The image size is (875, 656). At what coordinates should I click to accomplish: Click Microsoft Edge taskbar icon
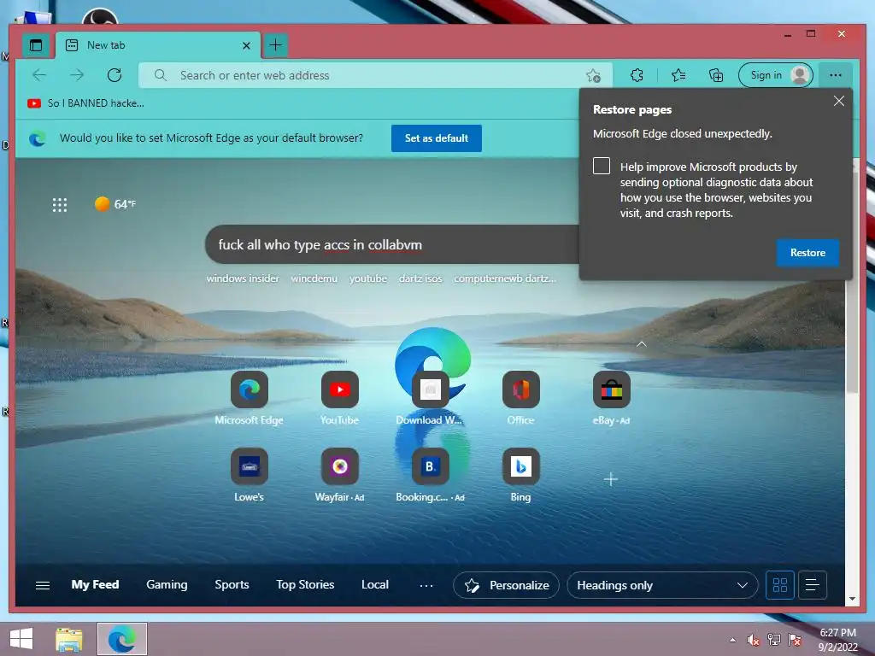coord(121,639)
